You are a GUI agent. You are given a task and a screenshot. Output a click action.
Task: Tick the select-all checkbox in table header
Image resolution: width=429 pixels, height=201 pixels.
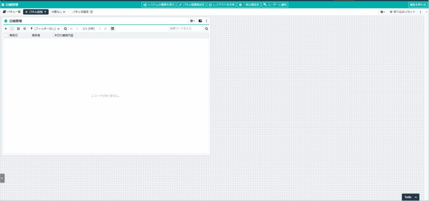click(6, 36)
